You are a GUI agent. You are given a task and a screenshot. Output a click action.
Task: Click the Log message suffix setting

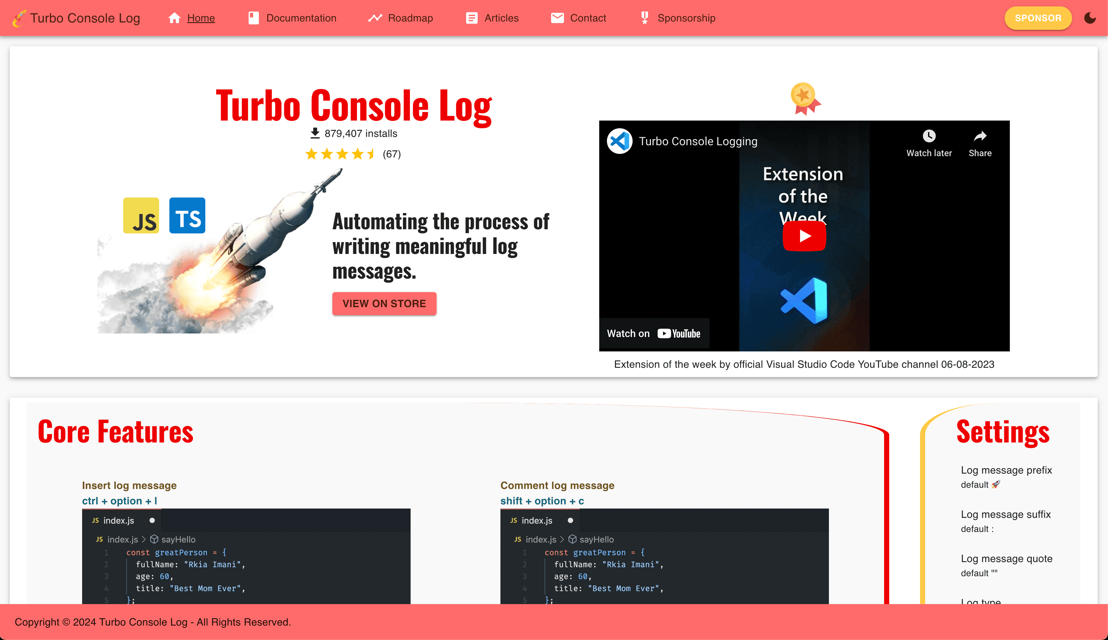pyautogui.click(x=1006, y=514)
